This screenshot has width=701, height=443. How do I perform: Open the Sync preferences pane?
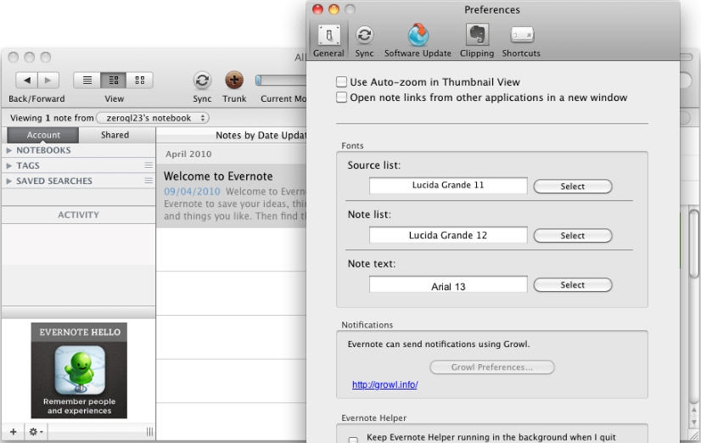364,41
